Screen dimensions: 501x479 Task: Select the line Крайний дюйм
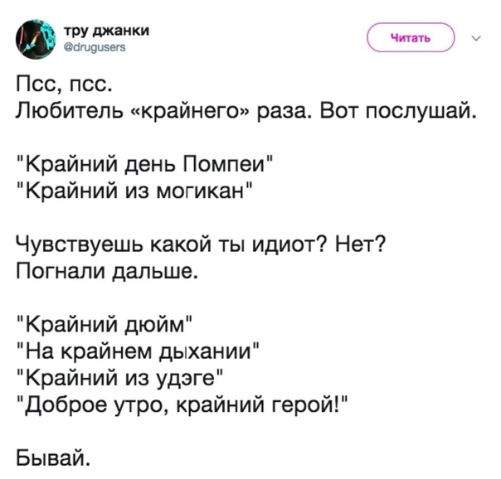[105, 325]
